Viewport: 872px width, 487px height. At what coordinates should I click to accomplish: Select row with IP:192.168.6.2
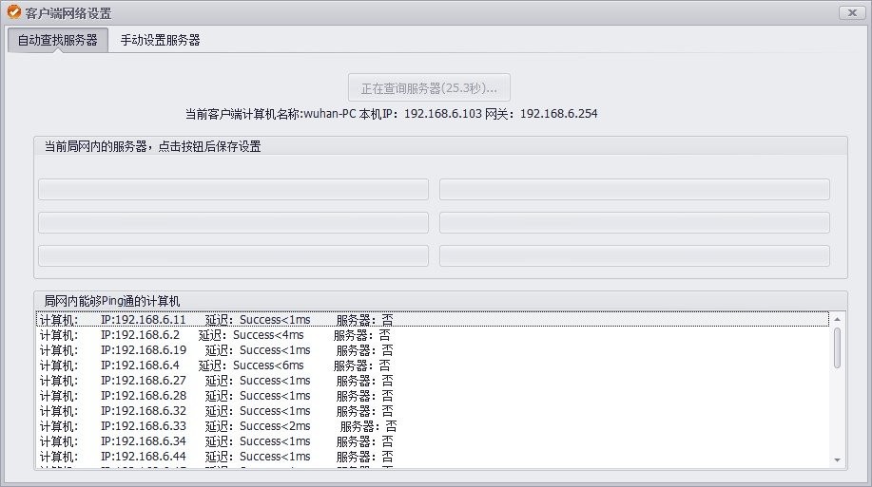click(433, 335)
